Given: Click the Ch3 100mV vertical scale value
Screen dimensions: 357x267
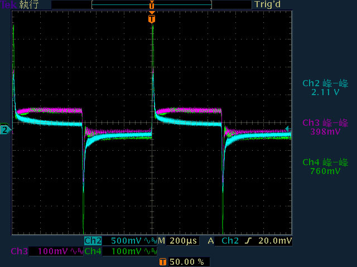Looking at the screenshot, I should (53, 251).
